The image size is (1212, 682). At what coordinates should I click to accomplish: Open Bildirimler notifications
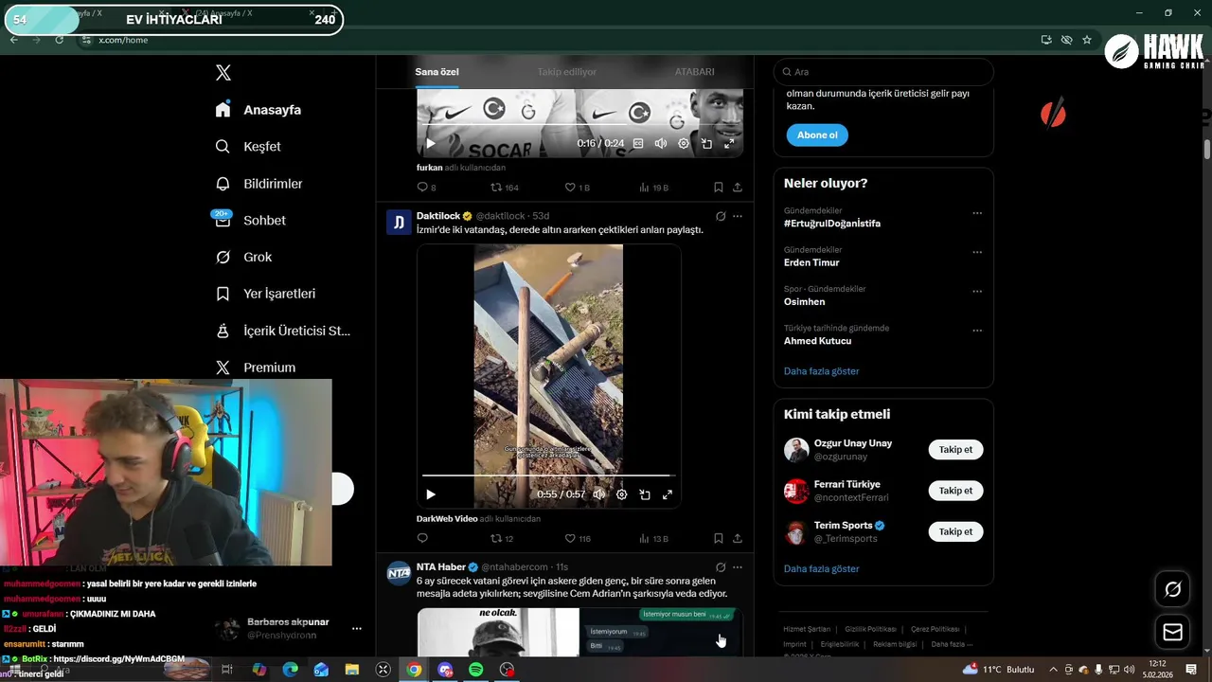coord(258,184)
